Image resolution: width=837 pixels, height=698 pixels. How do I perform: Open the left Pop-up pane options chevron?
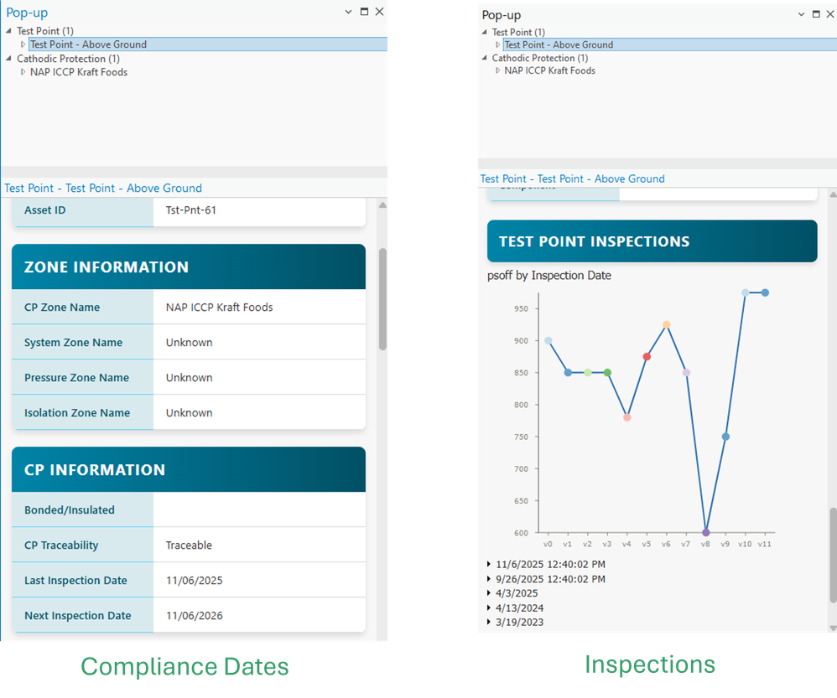click(348, 12)
